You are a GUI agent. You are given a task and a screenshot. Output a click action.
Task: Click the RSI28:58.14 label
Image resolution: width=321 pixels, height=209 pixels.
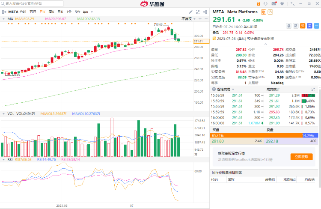coord(71,159)
